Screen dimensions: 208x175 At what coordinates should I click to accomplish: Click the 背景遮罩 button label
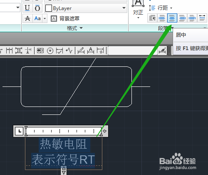point(69,18)
